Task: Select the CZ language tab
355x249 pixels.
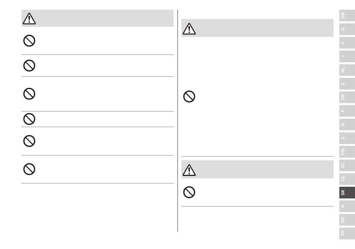Action: tap(347, 179)
